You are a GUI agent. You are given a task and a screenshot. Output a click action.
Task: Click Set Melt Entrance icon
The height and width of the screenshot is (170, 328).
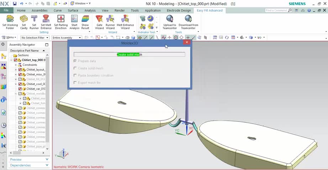point(46,22)
